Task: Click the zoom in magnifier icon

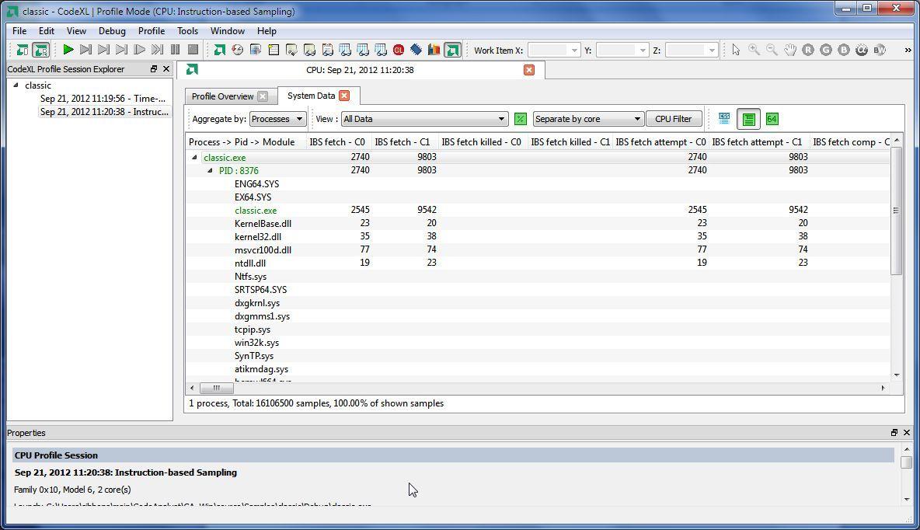Action: click(x=754, y=50)
